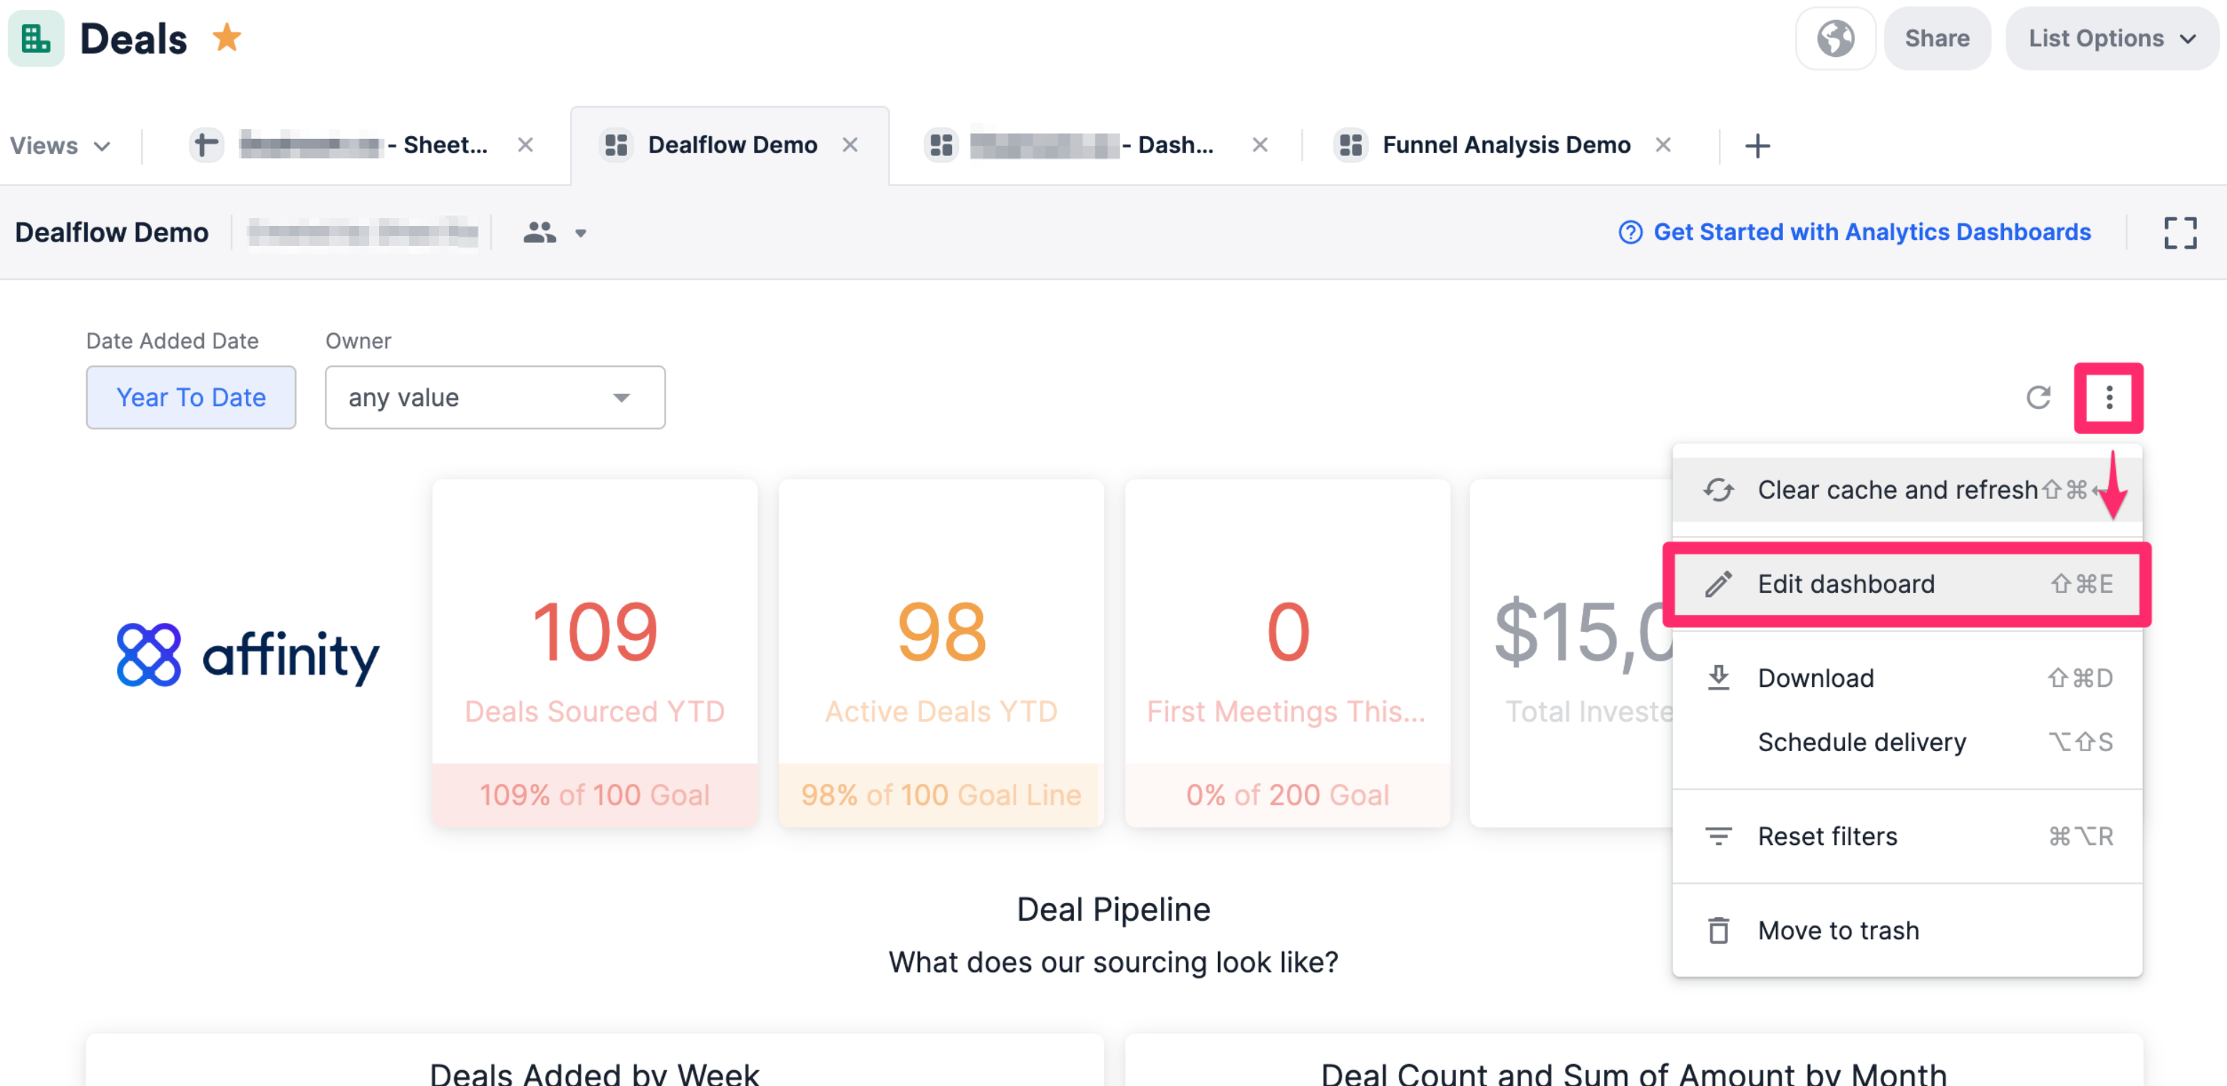Click the shared users icon next to Dealflow Demo
Image resolution: width=2227 pixels, height=1086 pixels.
pyautogui.click(x=539, y=232)
